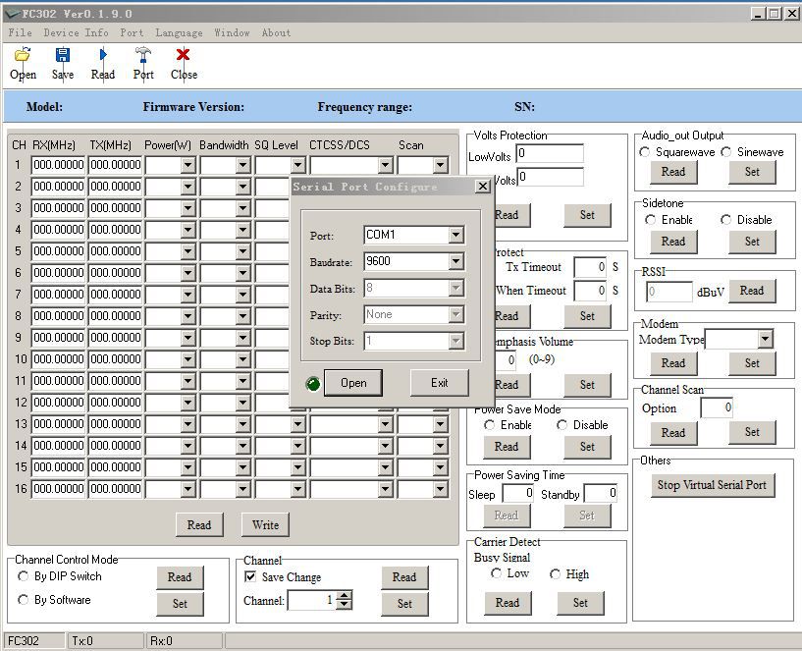Expand the Port COM1 dropdown
Viewport: 802px width, 651px height.
pyautogui.click(x=455, y=235)
